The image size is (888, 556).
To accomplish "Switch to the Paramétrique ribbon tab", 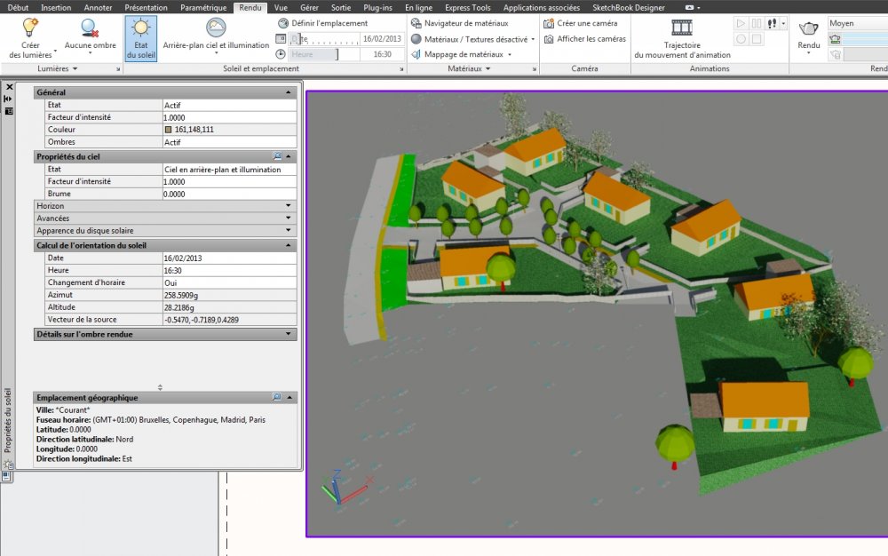I will pyautogui.click(x=203, y=7).
